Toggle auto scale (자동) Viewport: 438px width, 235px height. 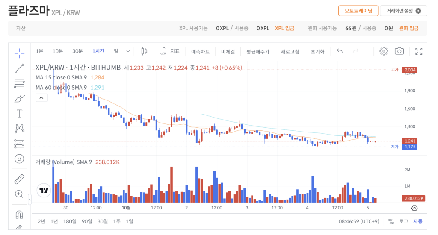(417, 221)
